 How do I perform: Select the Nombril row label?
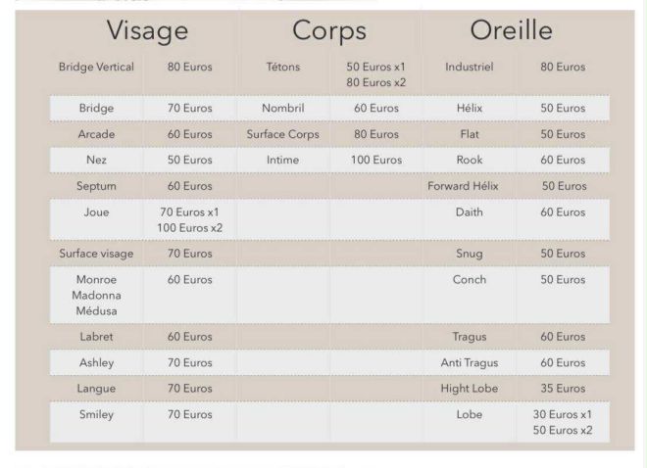283,107
